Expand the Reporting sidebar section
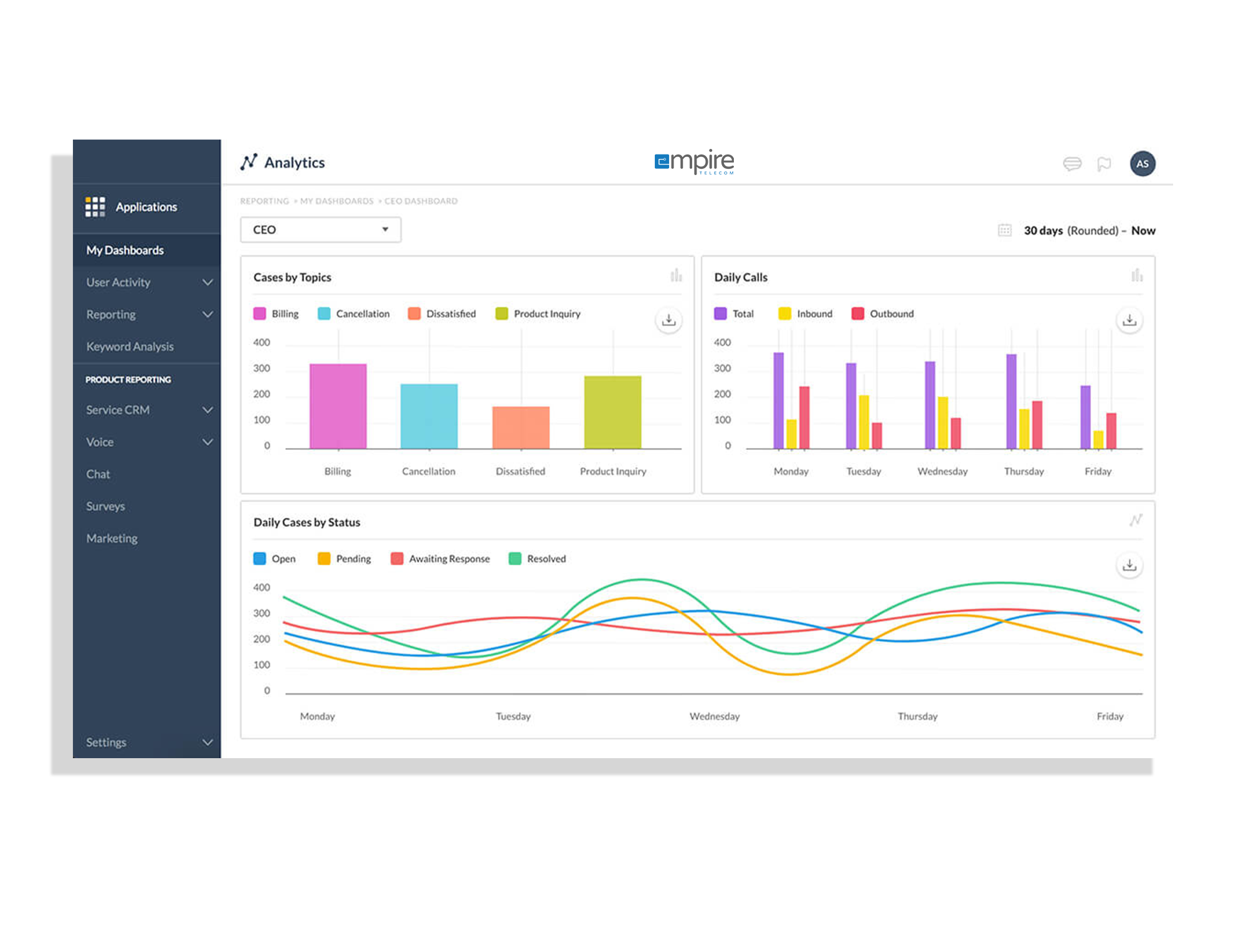This screenshot has width=1246, height=927. (146, 315)
